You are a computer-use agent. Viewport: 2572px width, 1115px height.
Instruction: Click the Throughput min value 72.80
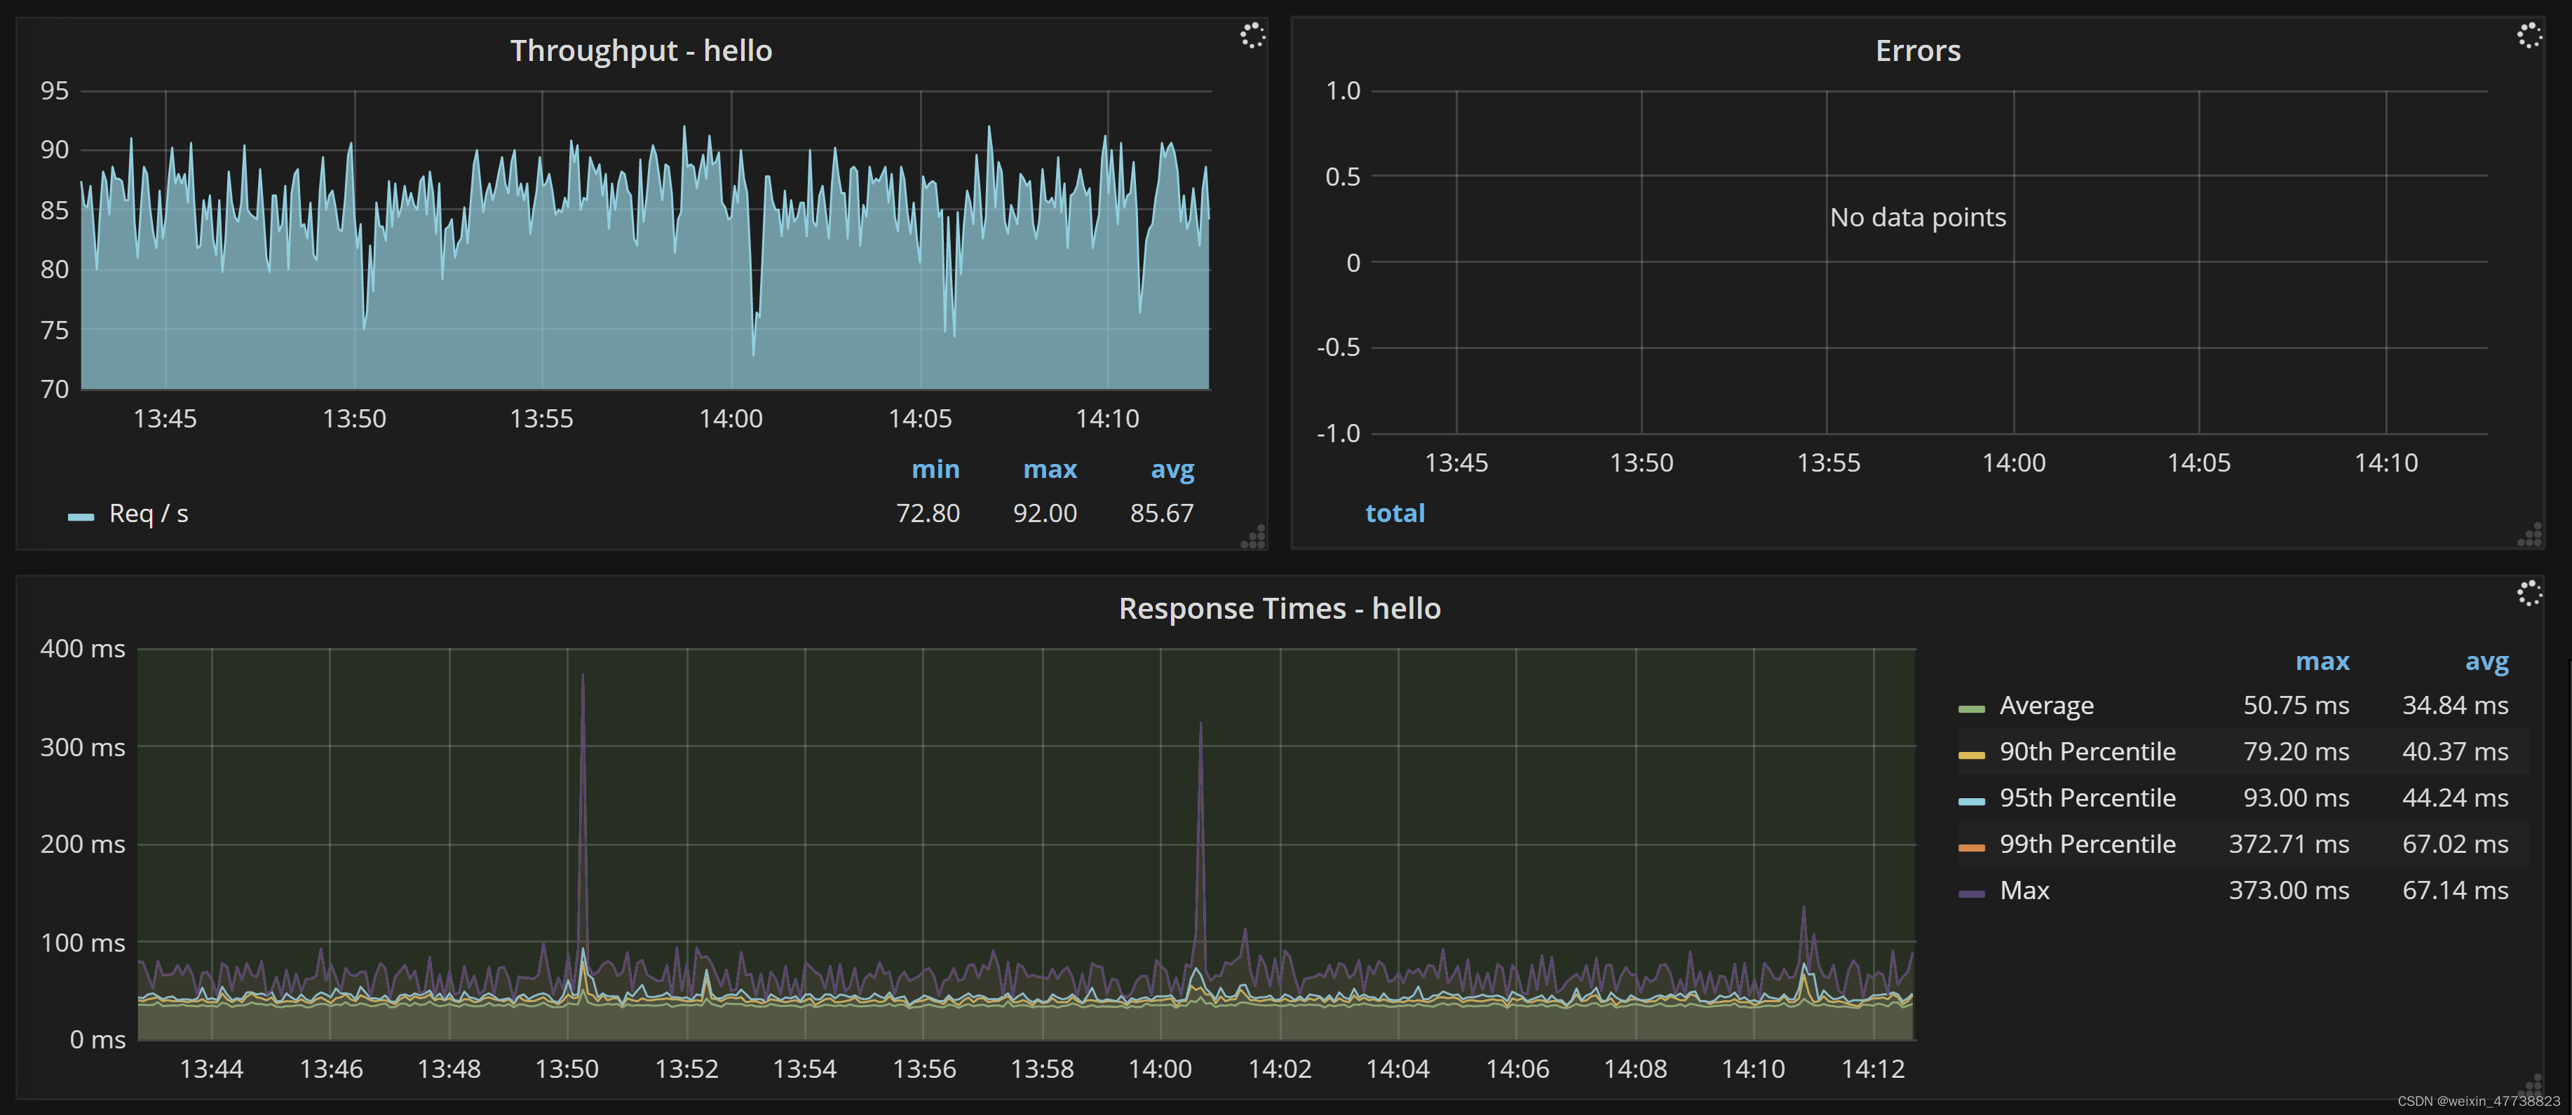pos(928,513)
